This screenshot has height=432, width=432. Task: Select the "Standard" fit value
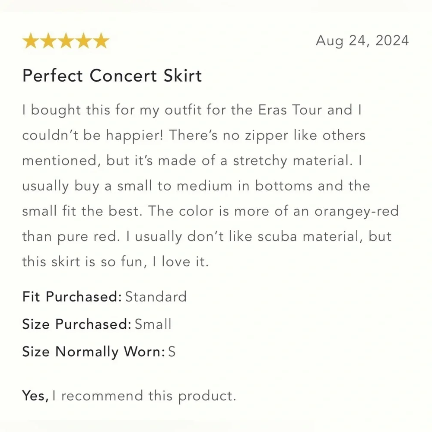point(156,297)
